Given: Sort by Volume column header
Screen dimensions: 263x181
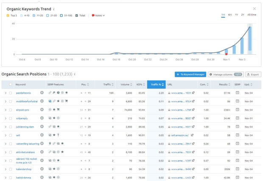Looking at the screenshot, I should click(126, 84).
